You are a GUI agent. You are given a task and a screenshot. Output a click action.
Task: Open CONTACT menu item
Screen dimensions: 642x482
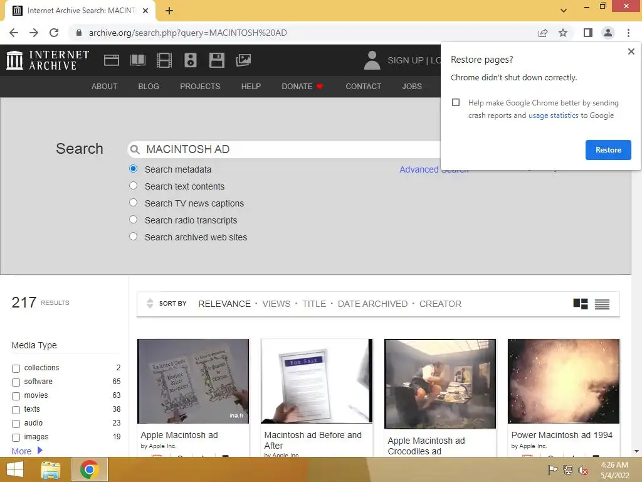click(364, 87)
